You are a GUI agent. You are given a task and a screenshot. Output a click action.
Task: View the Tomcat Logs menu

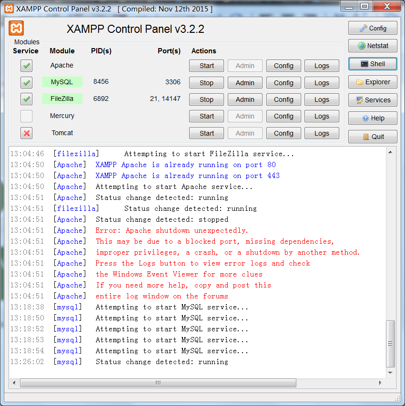[322, 133]
